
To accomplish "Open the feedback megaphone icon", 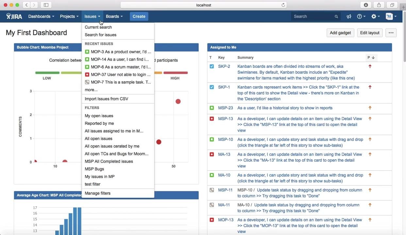I will pyautogui.click(x=349, y=16).
